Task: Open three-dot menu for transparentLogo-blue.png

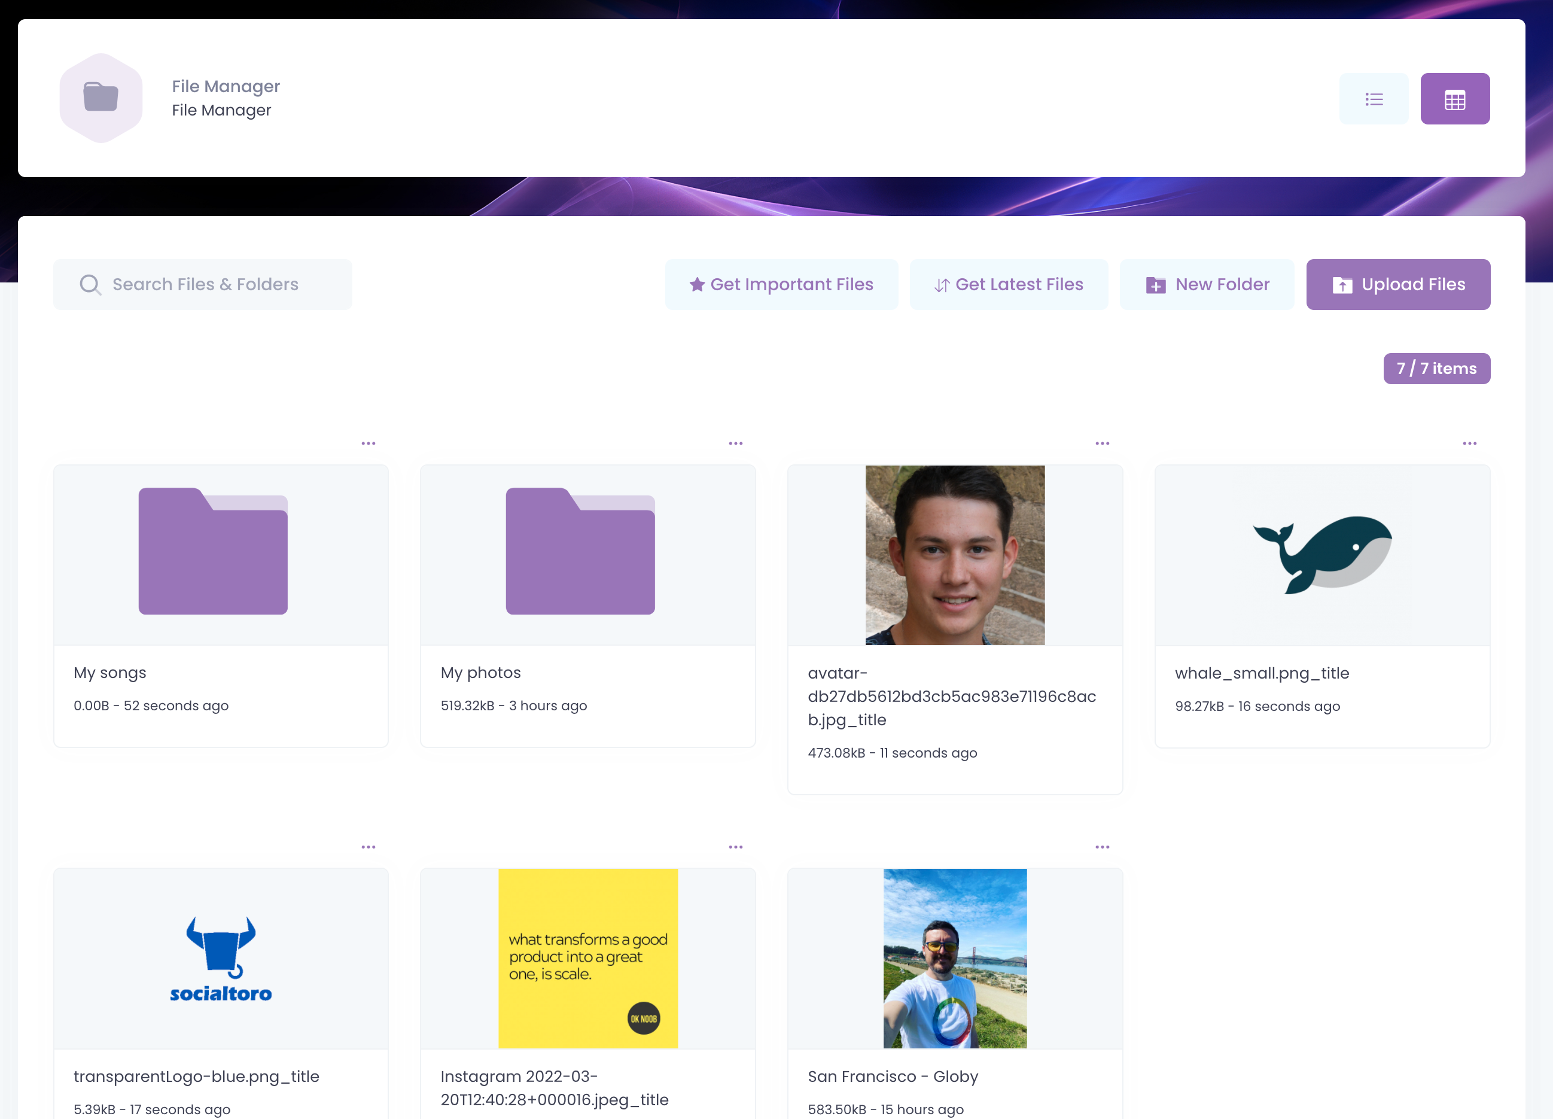Action: click(x=369, y=847)
